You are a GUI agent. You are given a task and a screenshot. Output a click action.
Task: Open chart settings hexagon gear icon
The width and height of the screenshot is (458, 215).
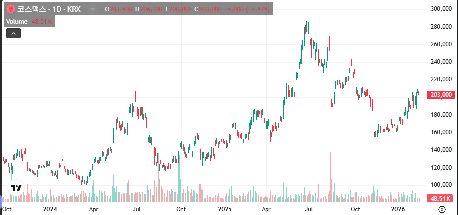(442, 209)
